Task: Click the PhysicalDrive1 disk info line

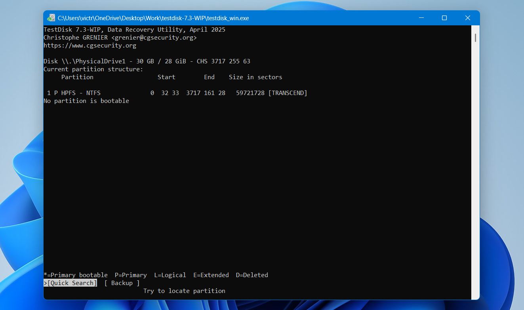Action: pos(147,61)
